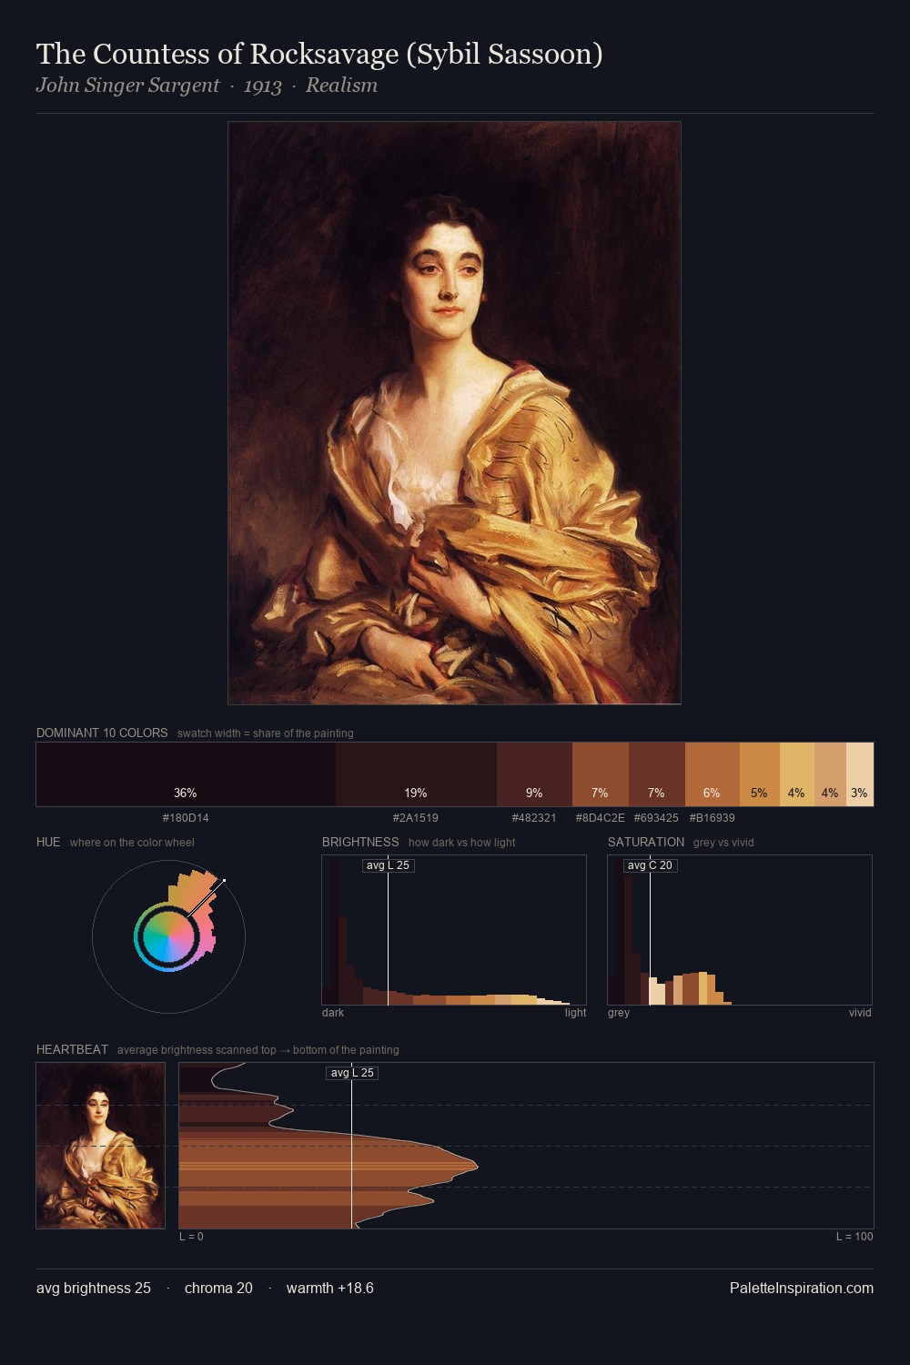The height and width of the screenshot is (1365, 910).
Task: Click the small portrait thumbnail beside Heartbeat
Action: (x=100, y=1146)
